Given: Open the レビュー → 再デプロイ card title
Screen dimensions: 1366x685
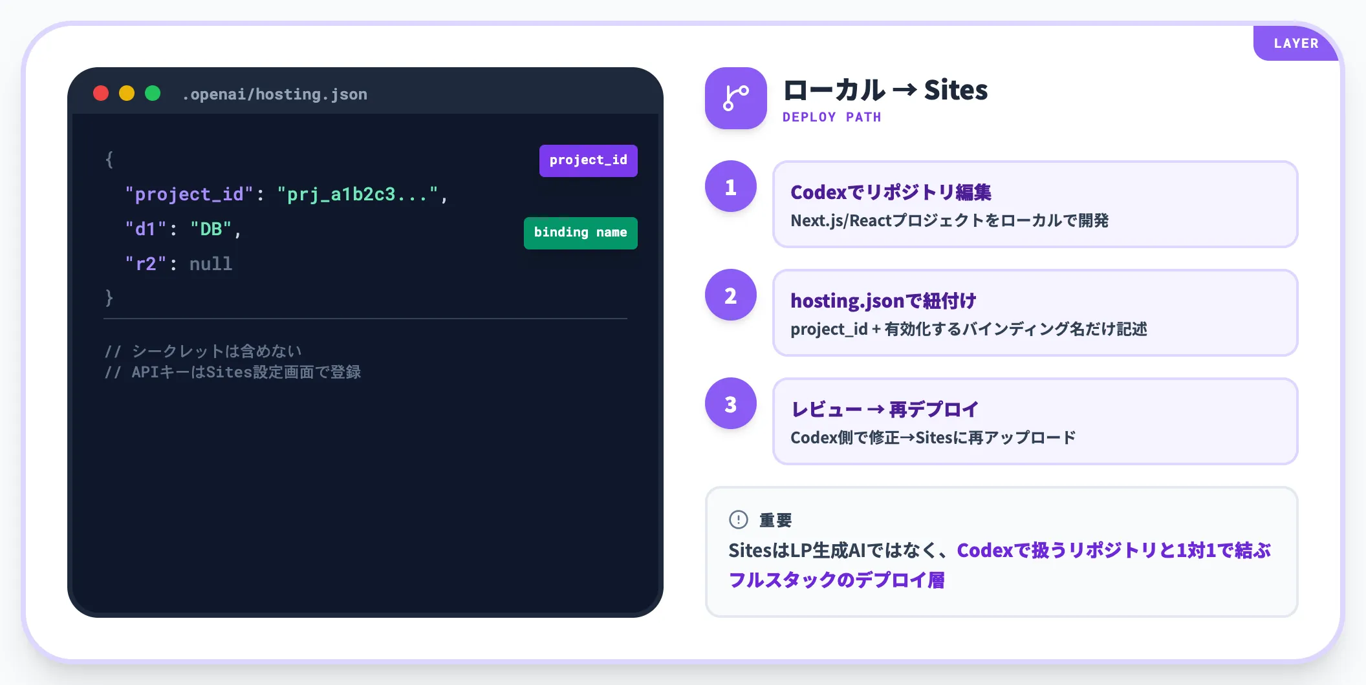Looking at the screenshot, I should [885, 409].
